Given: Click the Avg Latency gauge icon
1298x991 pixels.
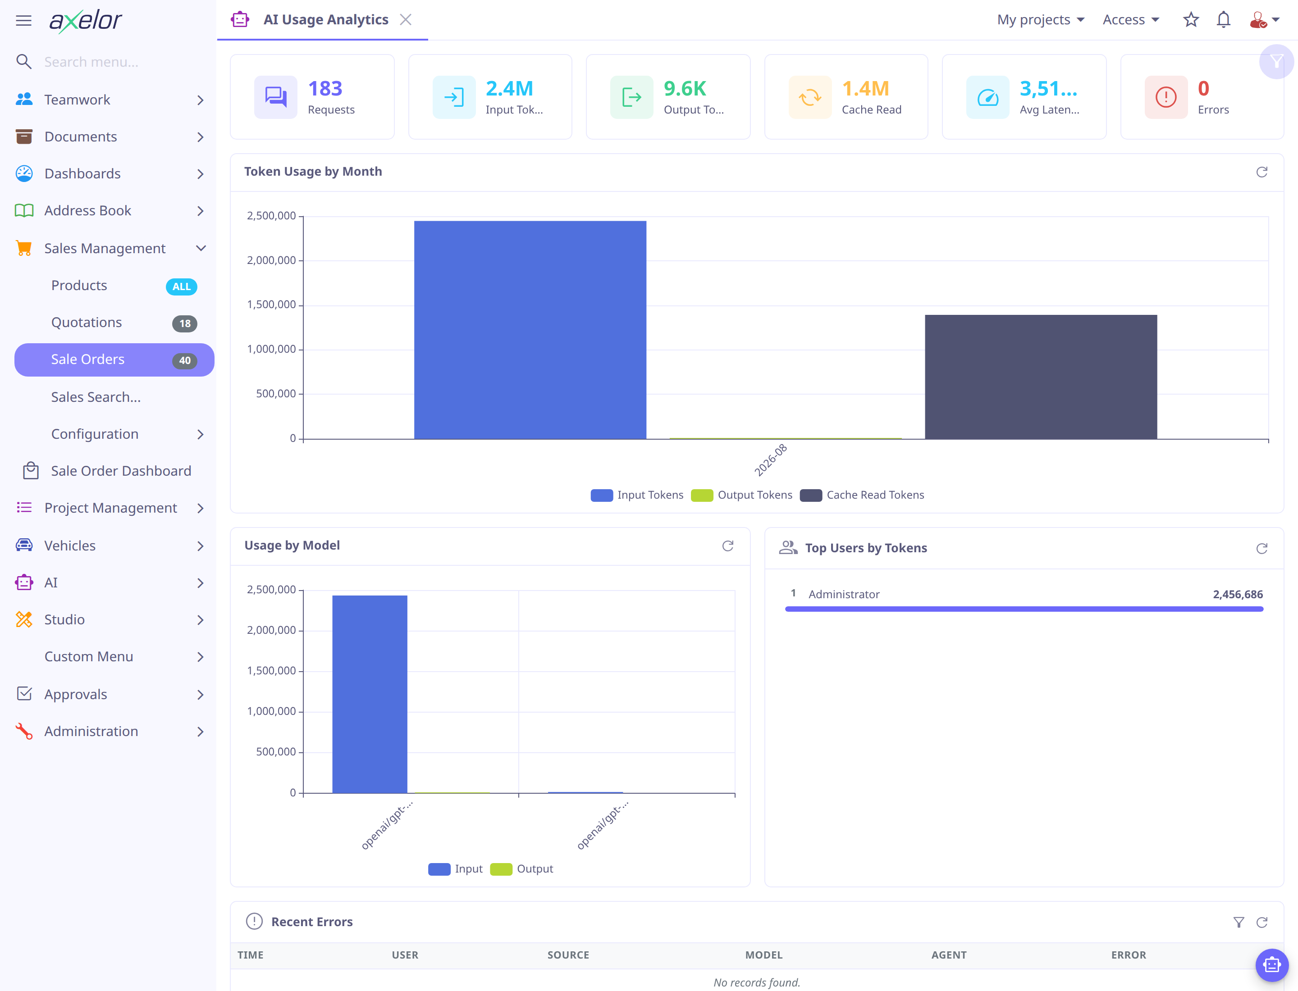Looking at the screenshot, I should point(987,97).
